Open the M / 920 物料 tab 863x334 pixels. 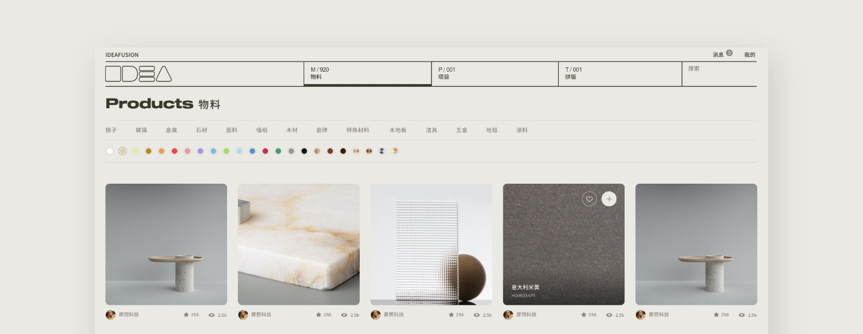[x=367, y=73]
